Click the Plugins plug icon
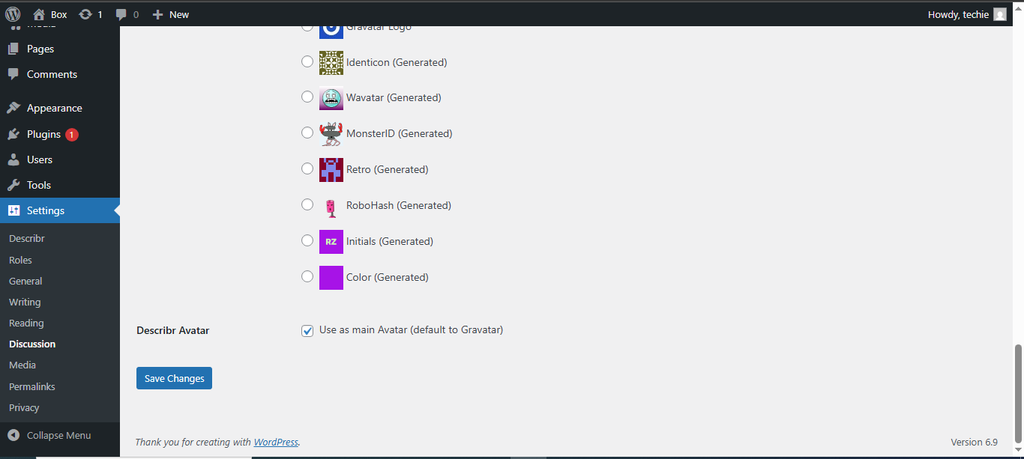The width and height of the screenshot is (1024, 459). [x=13, y=134]
